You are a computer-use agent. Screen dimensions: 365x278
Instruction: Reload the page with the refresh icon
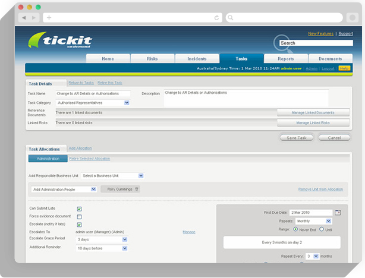(218, 18)
